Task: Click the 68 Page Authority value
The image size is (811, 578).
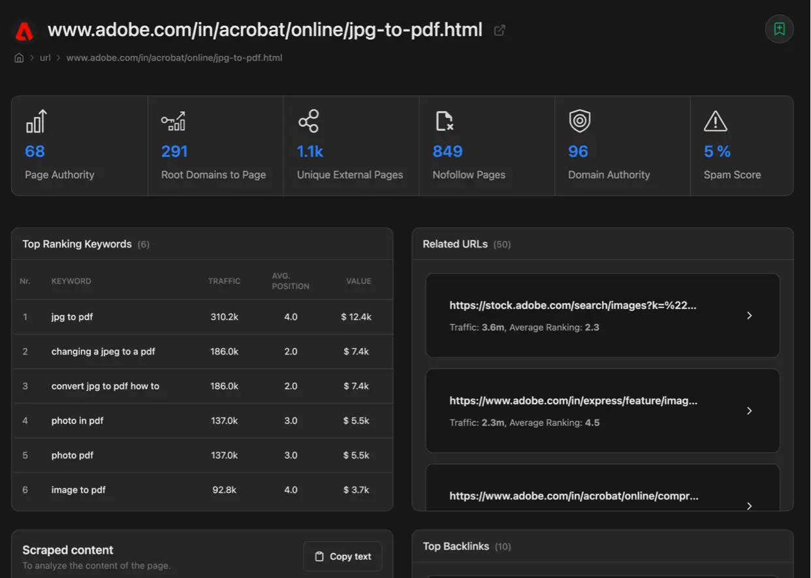Action: point(35,152)
